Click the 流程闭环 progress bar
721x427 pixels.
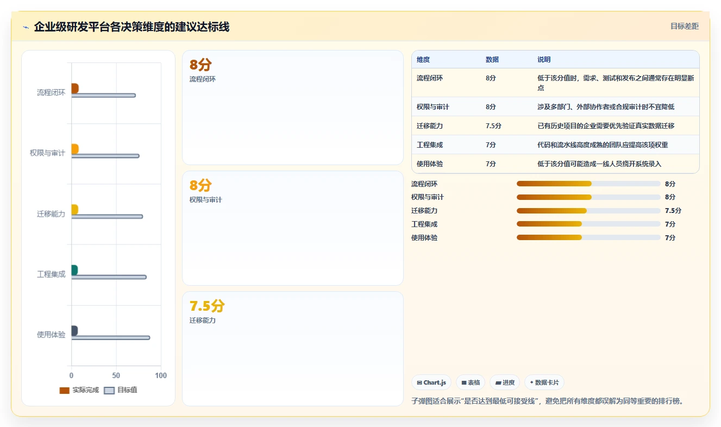click(x=588, y=184)
